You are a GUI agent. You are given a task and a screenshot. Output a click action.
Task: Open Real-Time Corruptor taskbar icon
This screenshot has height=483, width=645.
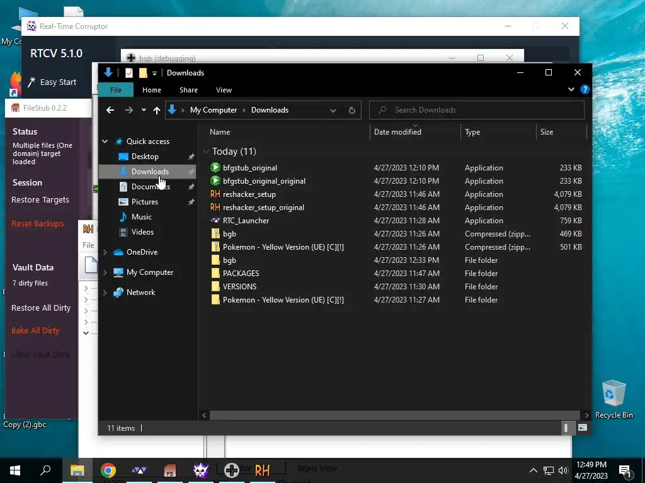[x=201, y=470]
